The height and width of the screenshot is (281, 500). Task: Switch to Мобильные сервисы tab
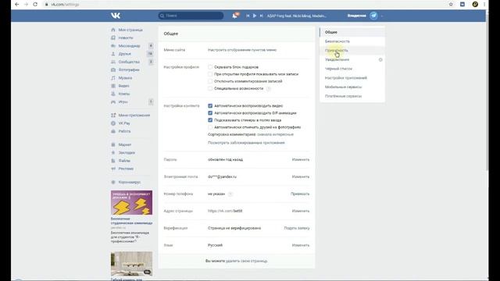pyautogui.click(x=352, y=87)
